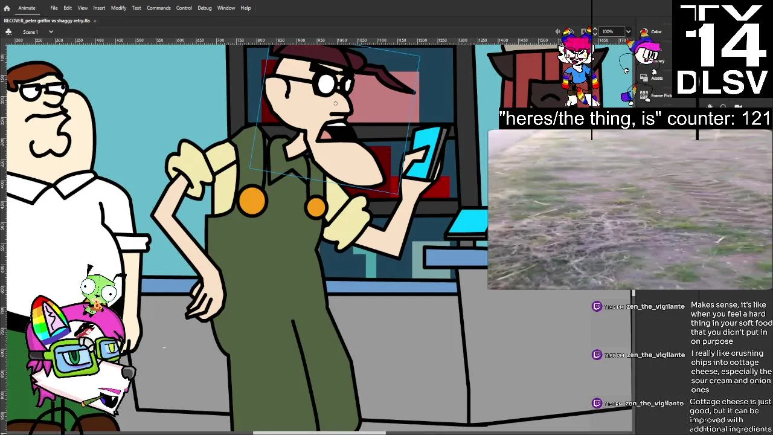Click the 100% zoom input field
The width and height of the screenshot is (773, 435).
pos(611,31)
